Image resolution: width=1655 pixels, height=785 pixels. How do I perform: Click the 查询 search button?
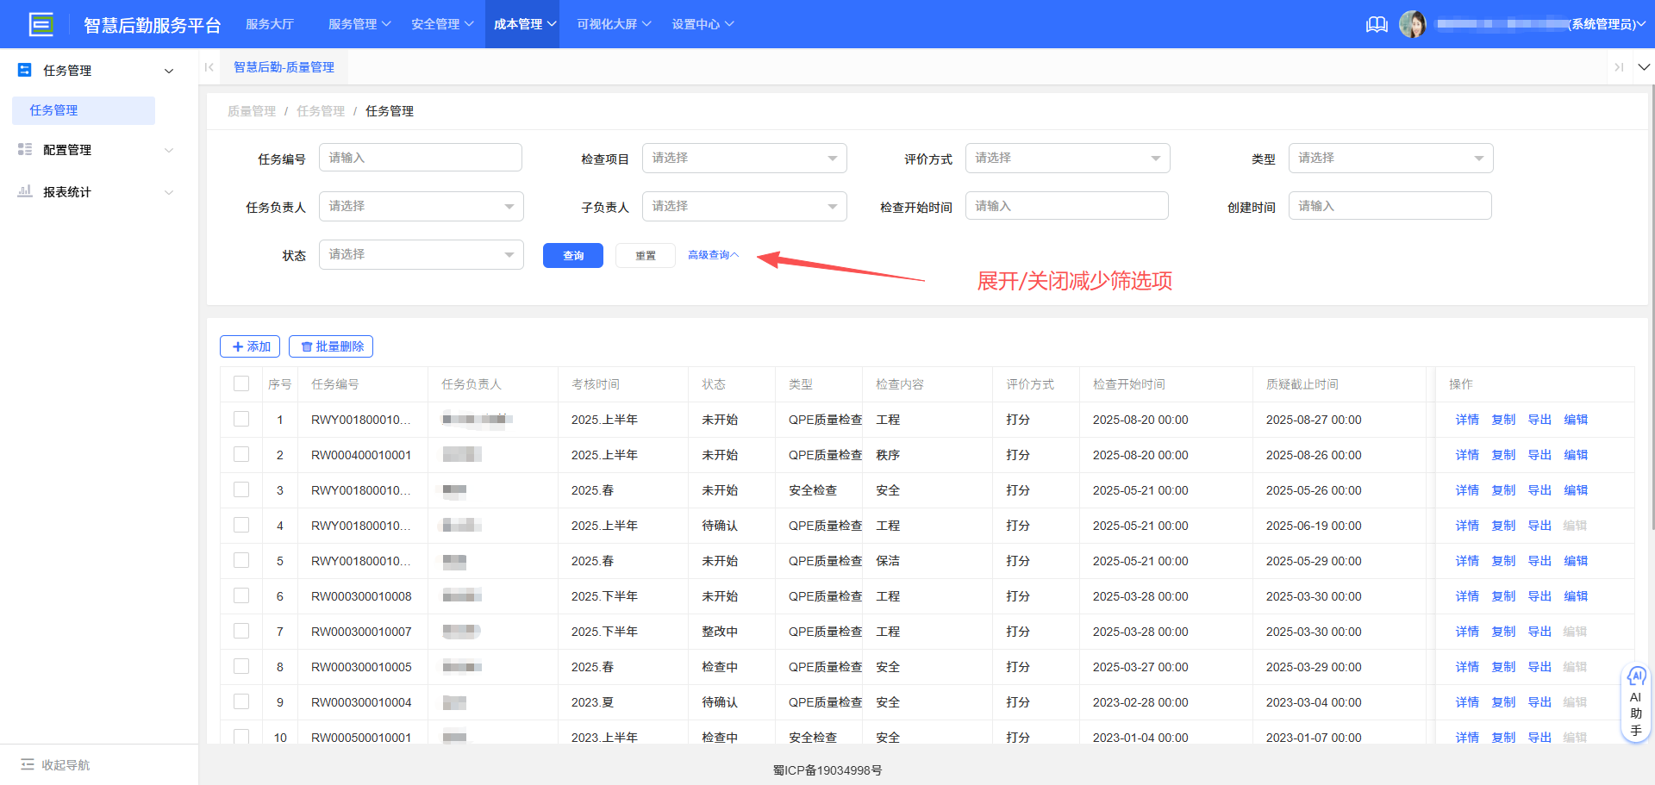tap(572, 255)
